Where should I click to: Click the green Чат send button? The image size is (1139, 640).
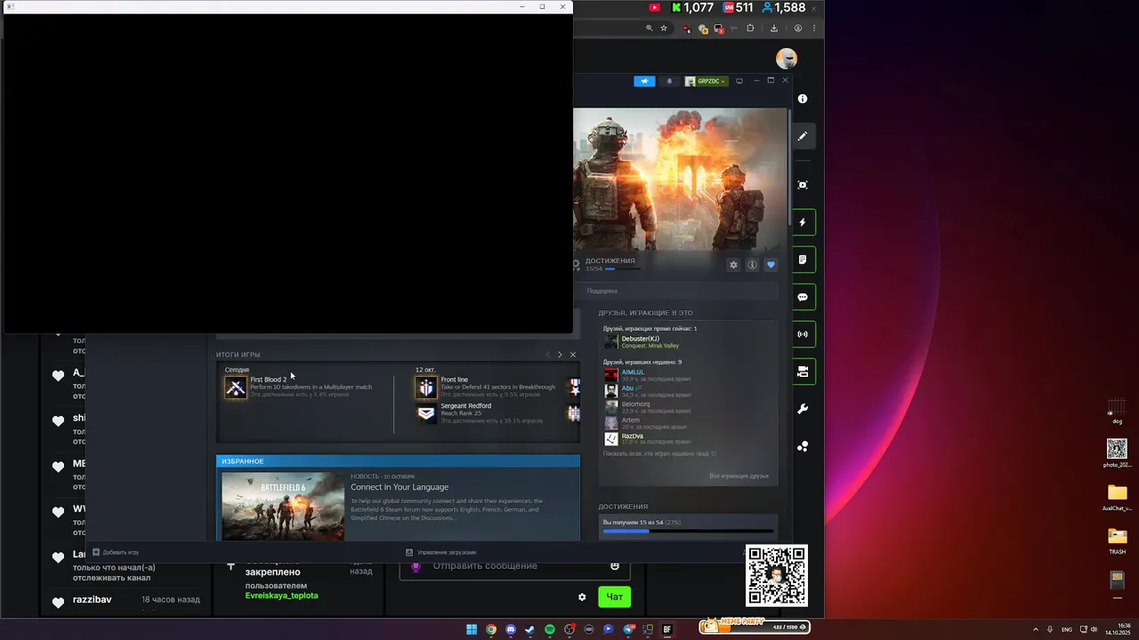(615, 597)
